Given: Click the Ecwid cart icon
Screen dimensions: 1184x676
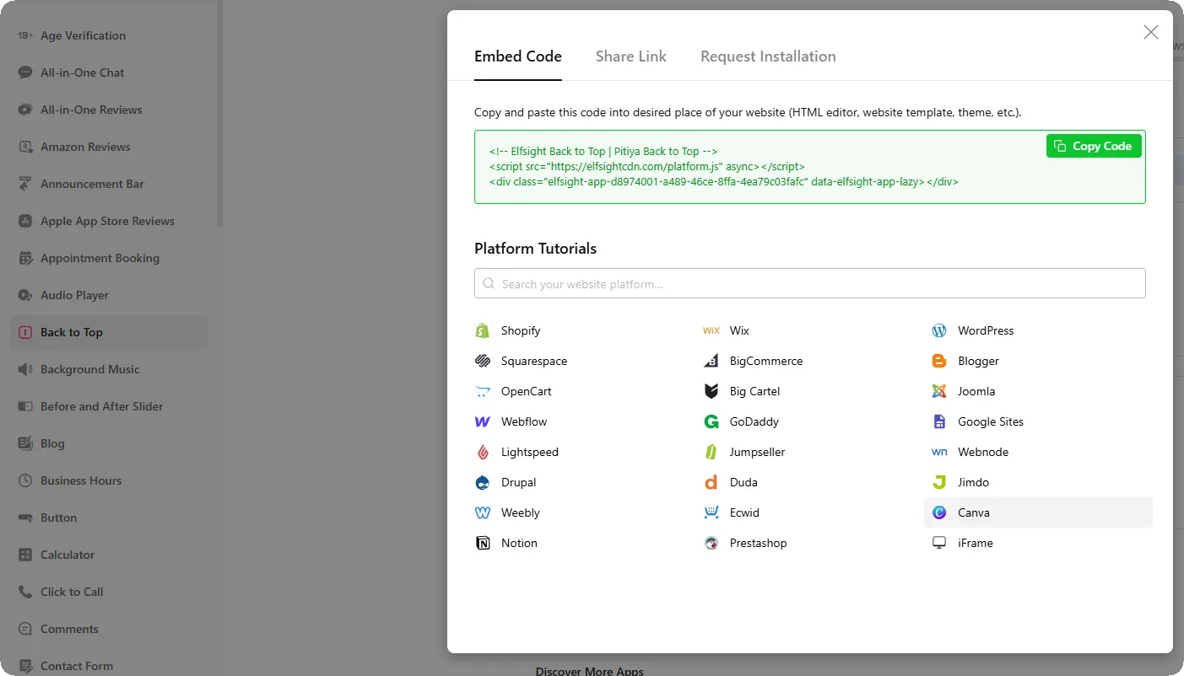Looking at the screenshot, I should click(x=711, y=512).
